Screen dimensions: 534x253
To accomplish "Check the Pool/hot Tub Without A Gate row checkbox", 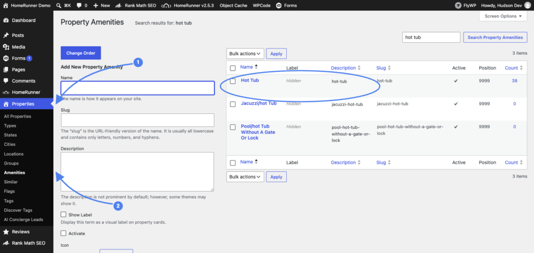I will (x=233, y=127).
